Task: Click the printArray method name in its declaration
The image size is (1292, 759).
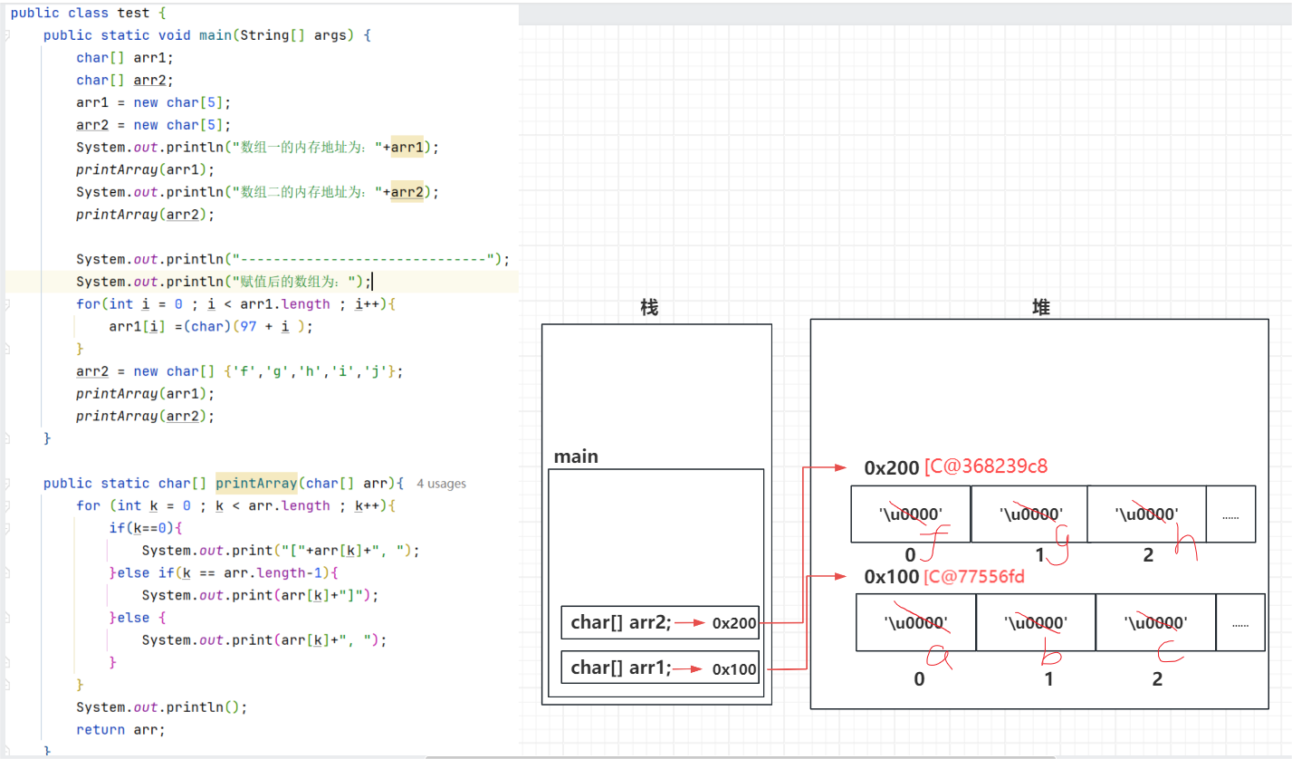Action: point(256,484)
